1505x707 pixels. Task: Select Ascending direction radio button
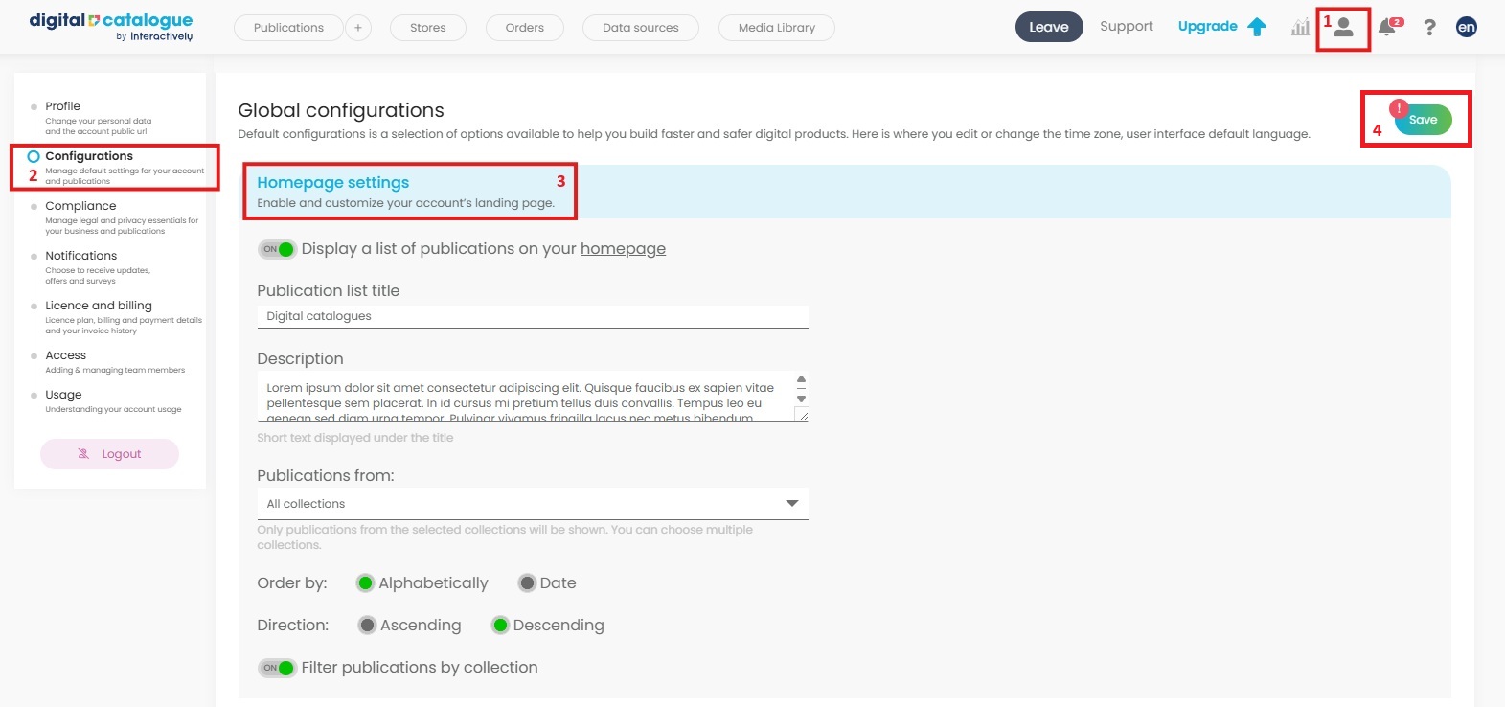click(367, 626)
